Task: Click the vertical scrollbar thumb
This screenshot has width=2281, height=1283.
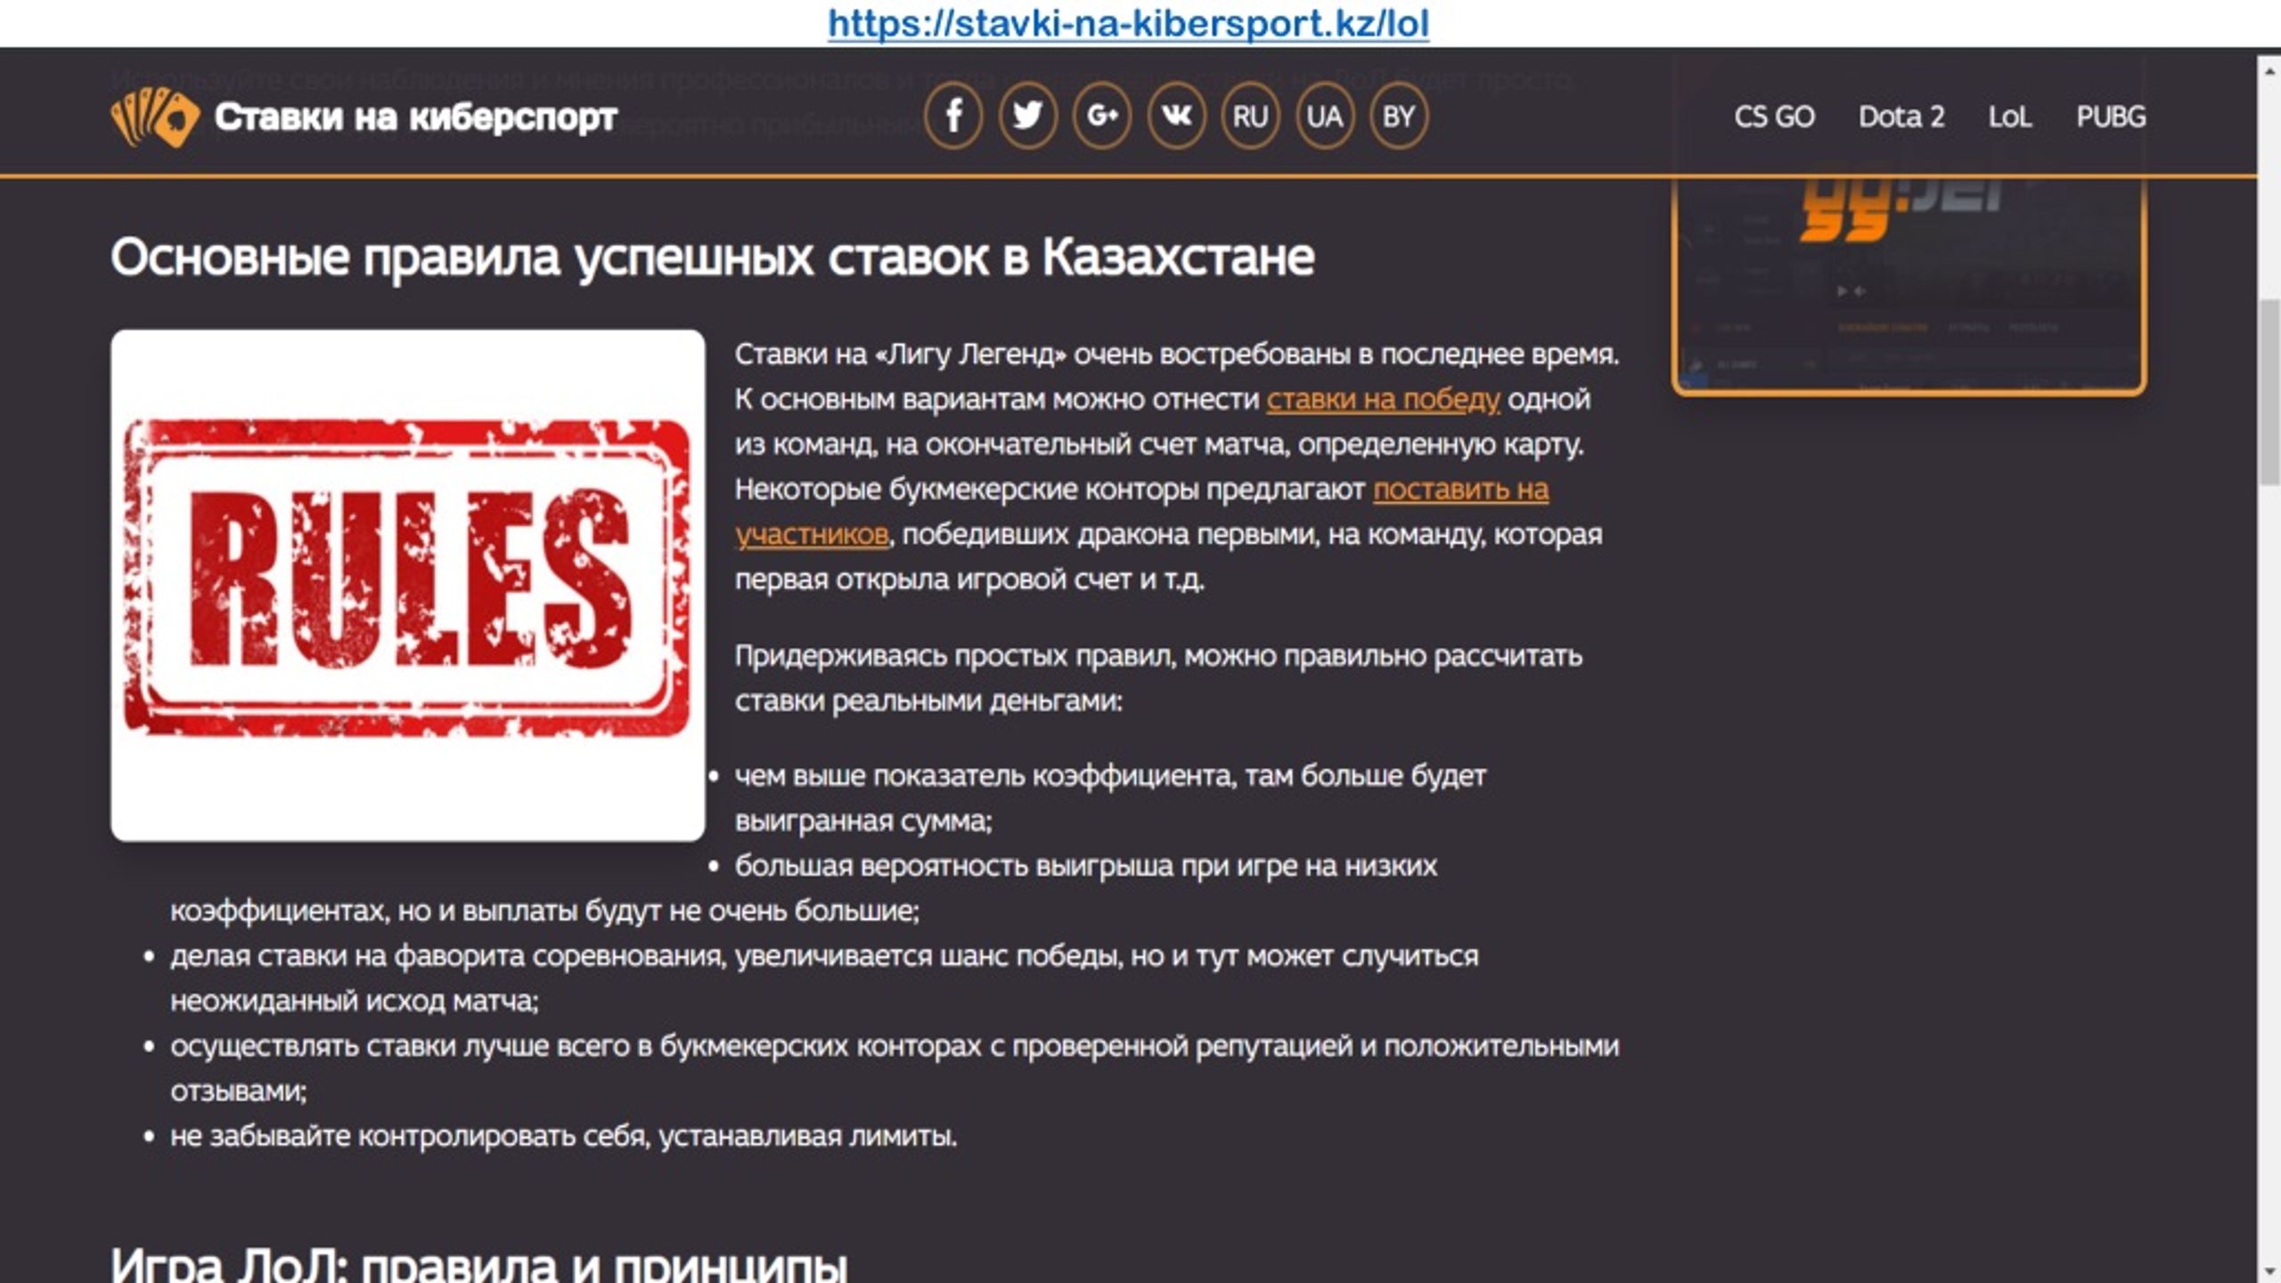Action: click(x=2269, y=392)
